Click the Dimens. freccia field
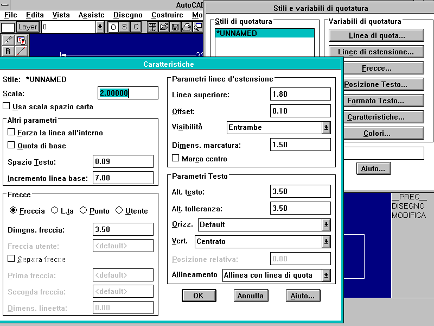The width and height of the screenshot is (434, 326). (123, 229)
